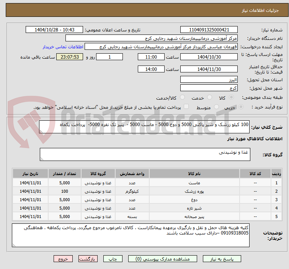Open 'اطلاعات تماس خریدار' link
The width and height of the screenshot is (289, 269).
click(63, 47)
